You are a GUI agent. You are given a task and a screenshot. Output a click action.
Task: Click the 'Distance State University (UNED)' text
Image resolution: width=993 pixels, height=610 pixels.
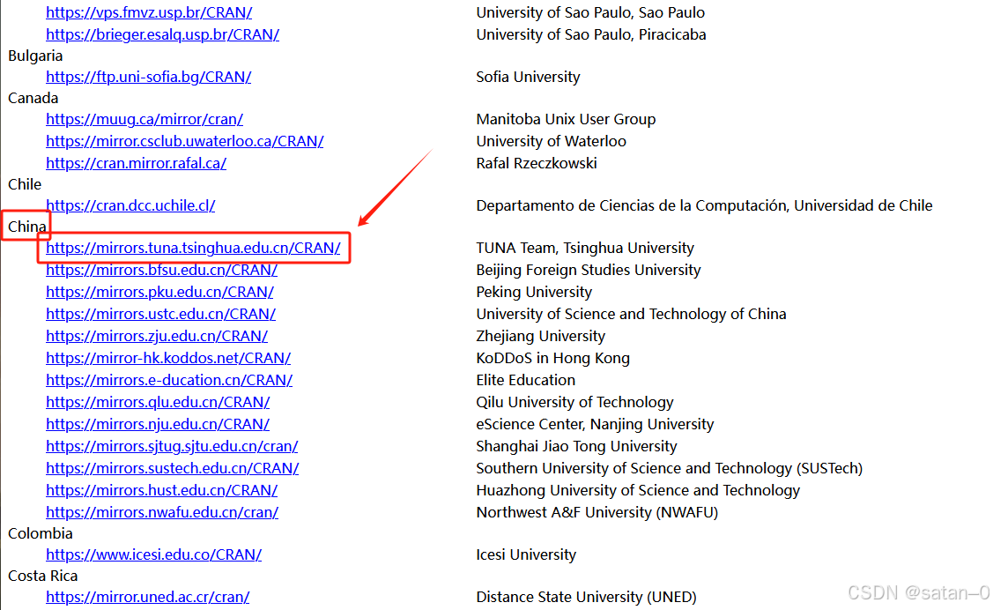point(587,598)
